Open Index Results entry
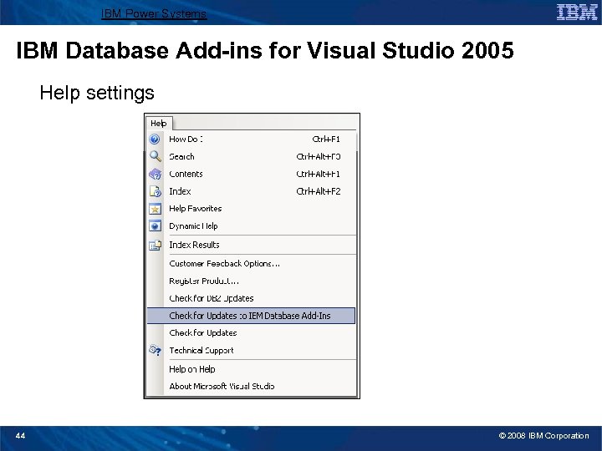 252,245
